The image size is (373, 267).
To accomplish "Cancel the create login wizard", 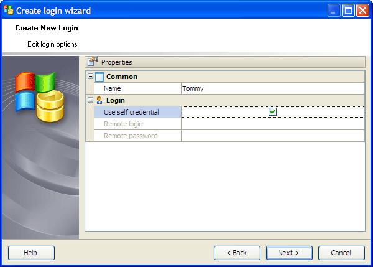I will click(x=341, y=253).
